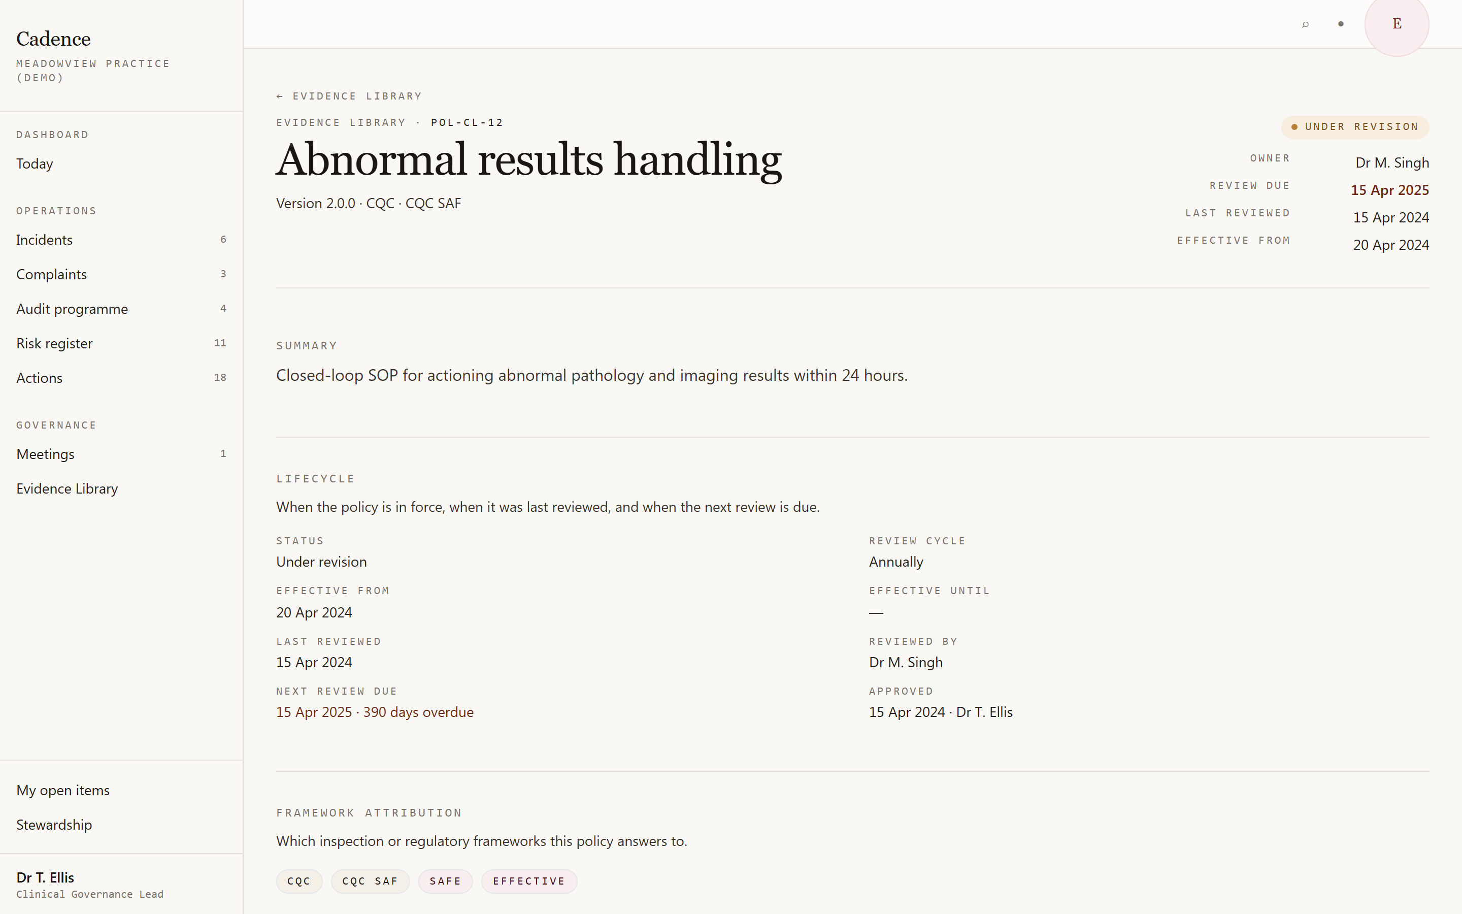Click the header Review Due date 15 Apr 2025
The width and height of the screenshot is (1462, 914).
point(1389,190)
